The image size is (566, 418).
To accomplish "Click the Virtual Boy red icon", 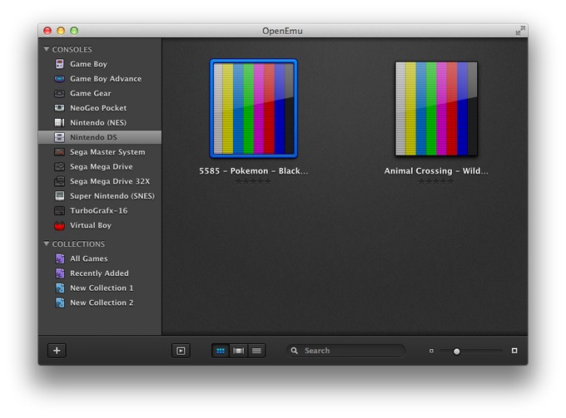I will (59, 225).
